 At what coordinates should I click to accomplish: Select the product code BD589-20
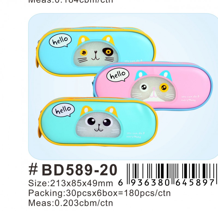(x=80, y=170)
